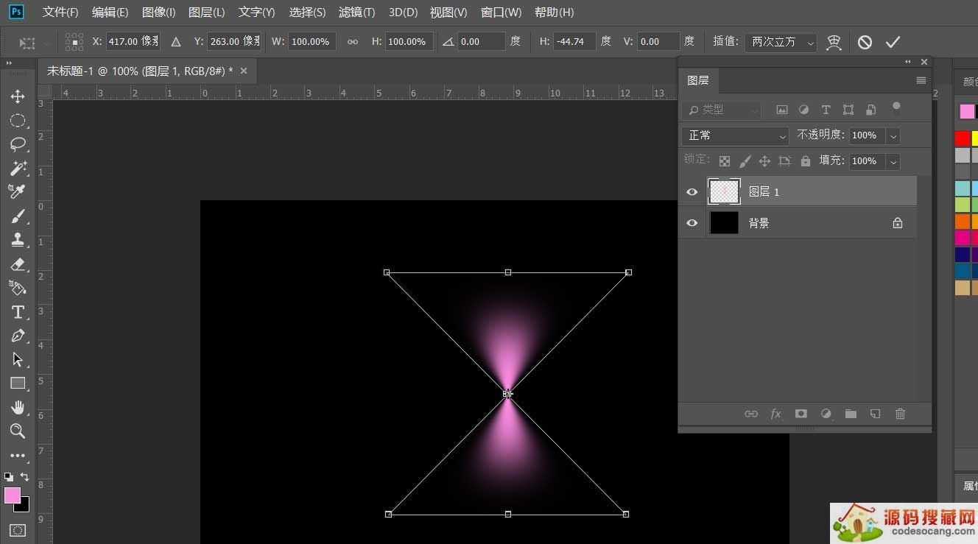Toggle lock image pixels brush icon
The height and width of the screenshot is (544, 978).
pos(745,160)
